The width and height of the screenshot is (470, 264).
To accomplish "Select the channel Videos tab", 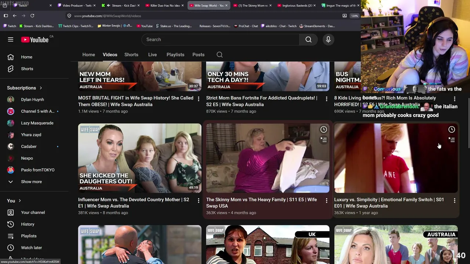I will (110, 55).
